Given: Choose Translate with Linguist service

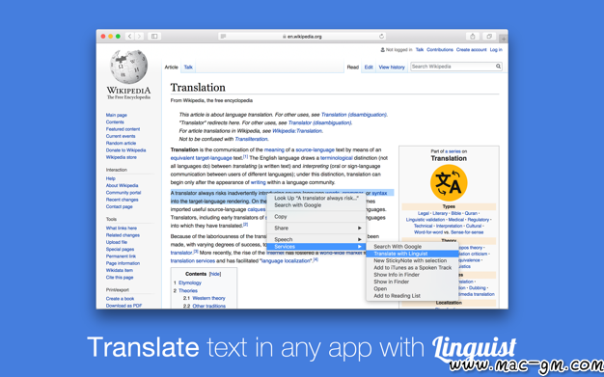Looking at the screenshot, I should coord(412,254).
